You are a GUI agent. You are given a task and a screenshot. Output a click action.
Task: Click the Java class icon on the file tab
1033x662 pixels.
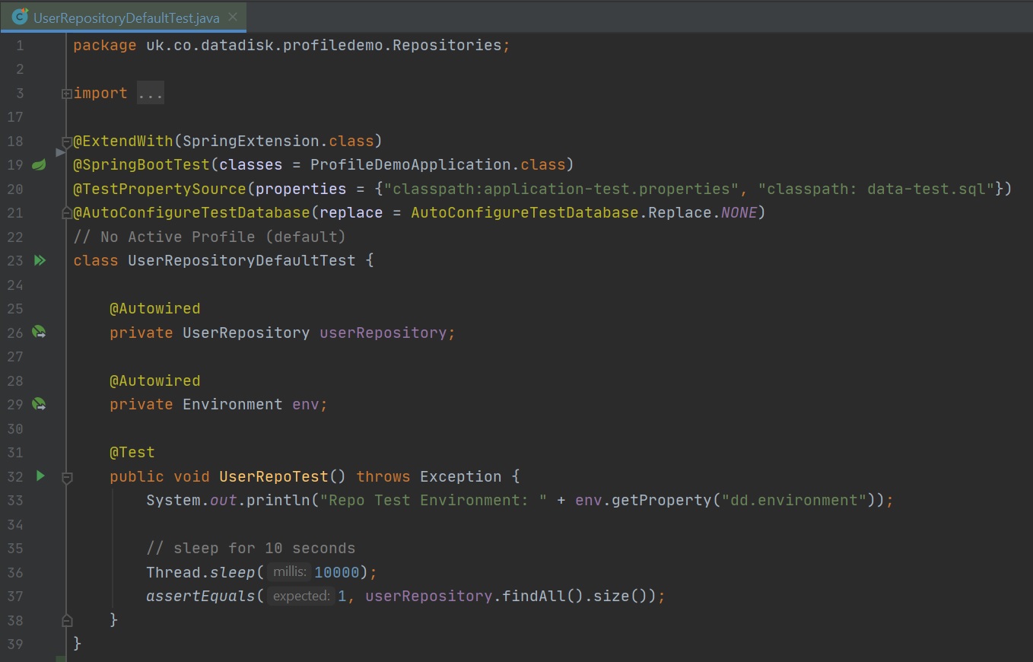21,17
